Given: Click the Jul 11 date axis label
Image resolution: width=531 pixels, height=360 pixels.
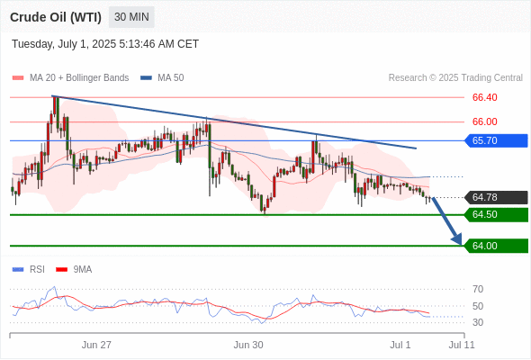Looking at the screenshot, I should click(462, 345).
